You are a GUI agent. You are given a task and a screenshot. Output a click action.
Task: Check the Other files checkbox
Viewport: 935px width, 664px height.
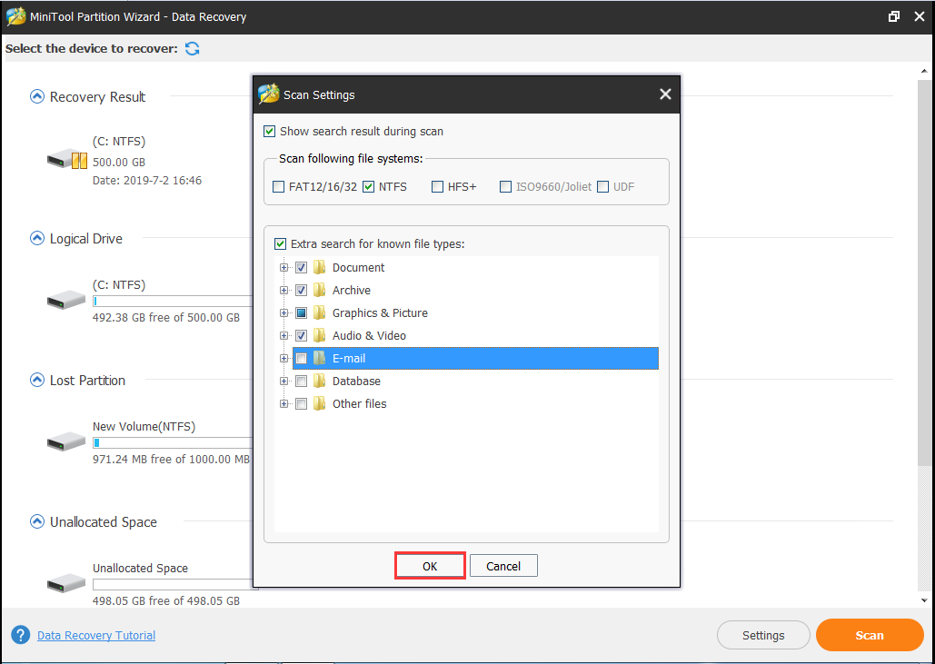301,403
